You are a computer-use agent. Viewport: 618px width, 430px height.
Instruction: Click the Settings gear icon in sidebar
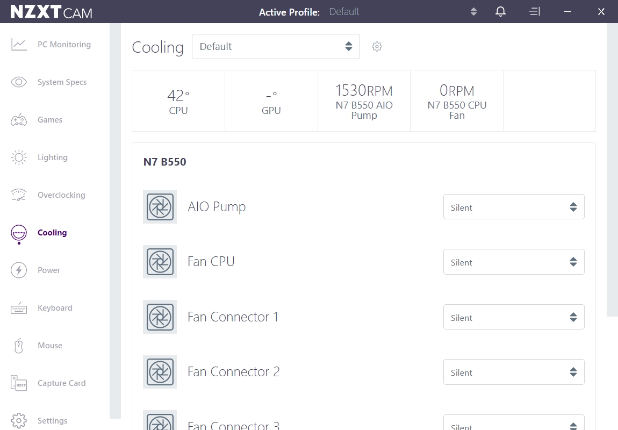click(19, 420)
